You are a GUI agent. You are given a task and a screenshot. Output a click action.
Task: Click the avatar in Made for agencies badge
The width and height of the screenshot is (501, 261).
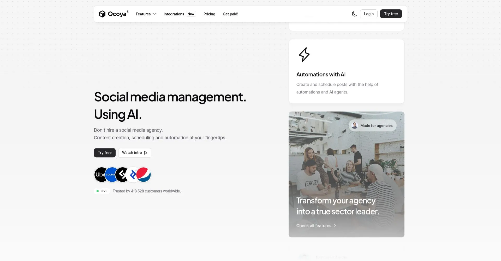click(355, 126)
